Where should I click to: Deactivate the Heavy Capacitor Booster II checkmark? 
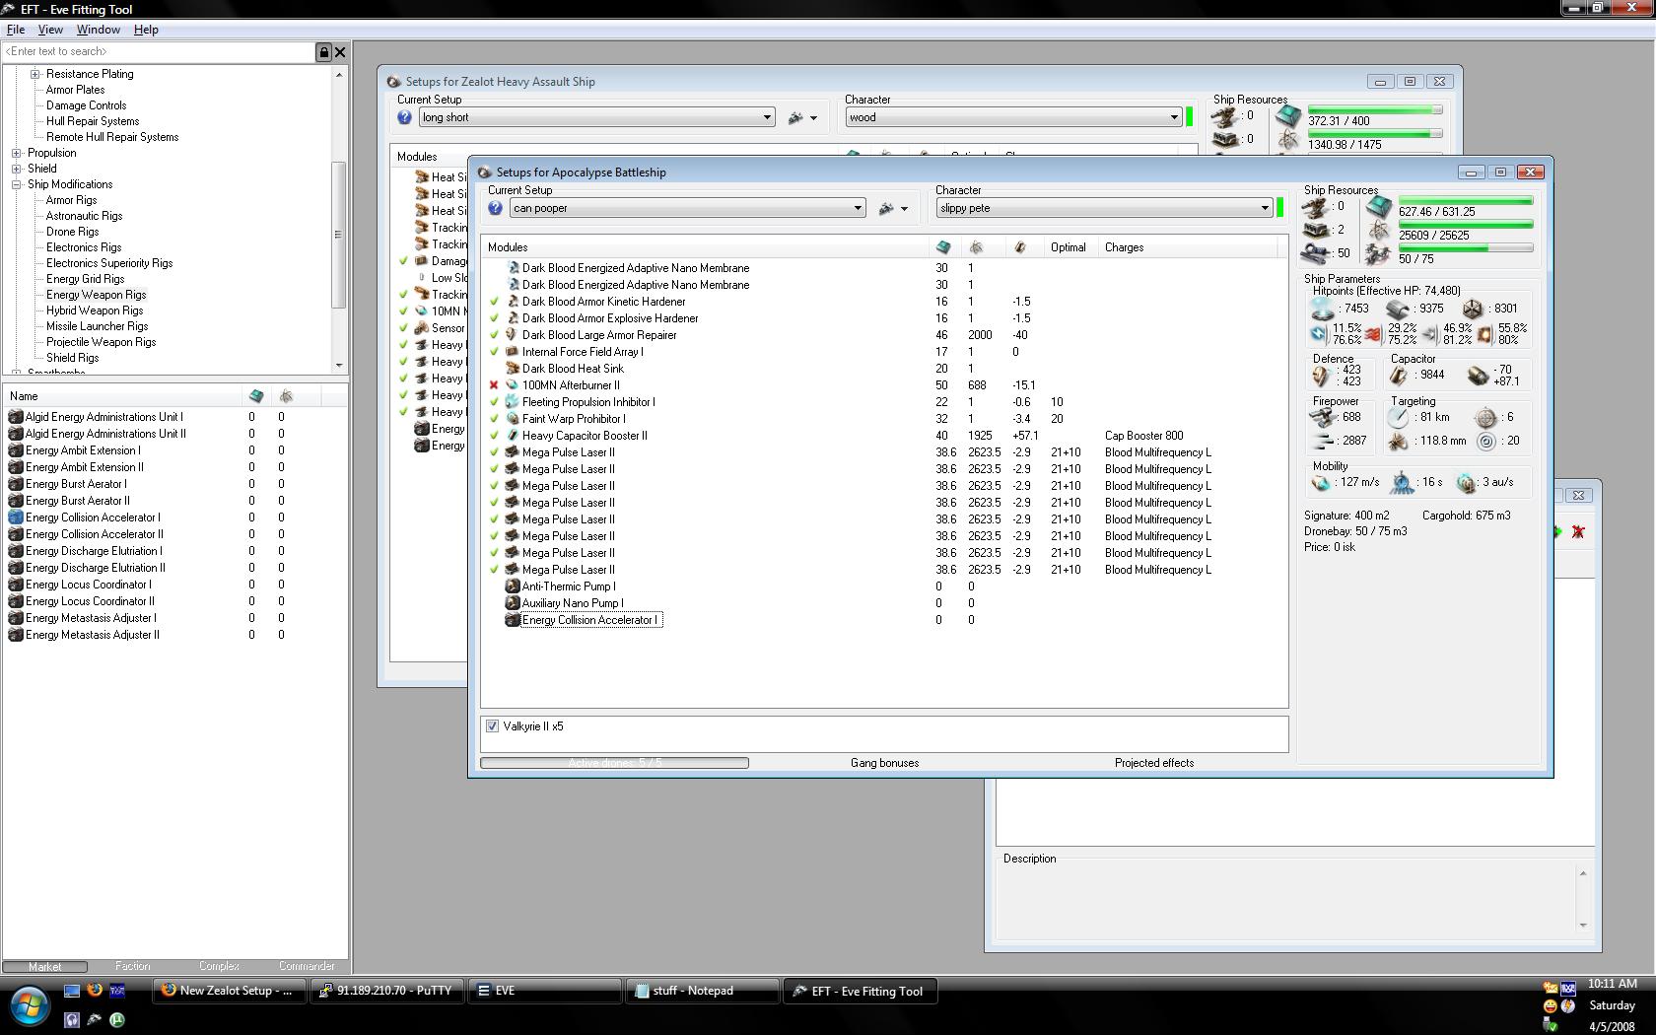(495, 436)
